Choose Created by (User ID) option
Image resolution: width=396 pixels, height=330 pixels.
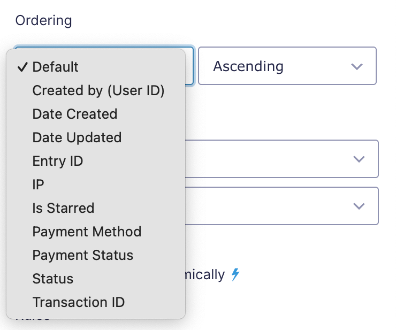[x=96, y=90]
